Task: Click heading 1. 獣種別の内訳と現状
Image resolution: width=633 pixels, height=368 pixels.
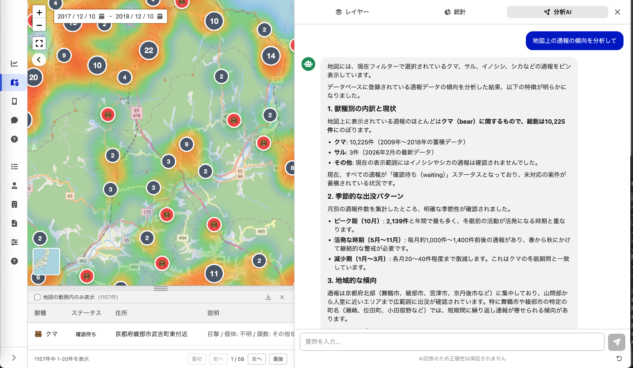Action: point(362,109)
